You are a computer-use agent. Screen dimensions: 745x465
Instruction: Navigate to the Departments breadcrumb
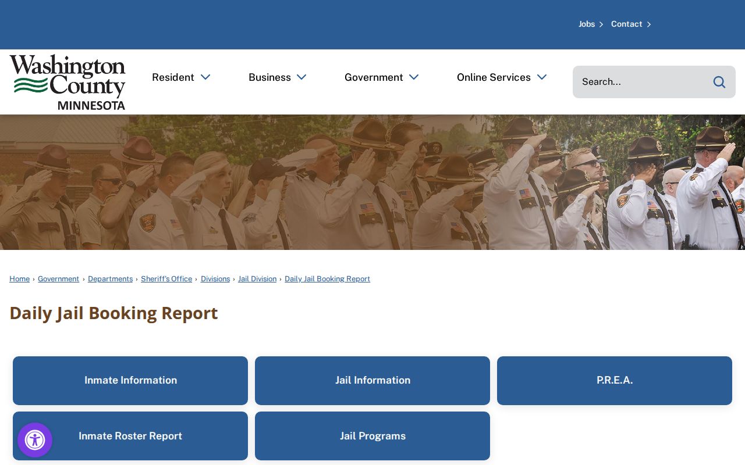[110, 279]
